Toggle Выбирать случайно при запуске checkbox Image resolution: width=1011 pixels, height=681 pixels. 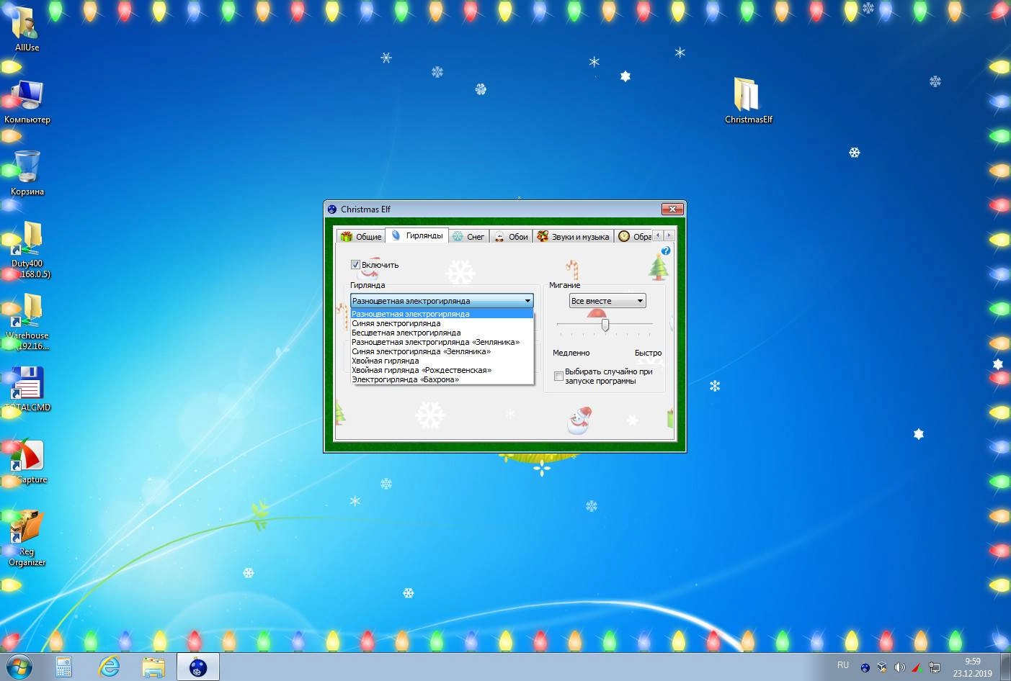pyautogui.click(x=558, y=376)
